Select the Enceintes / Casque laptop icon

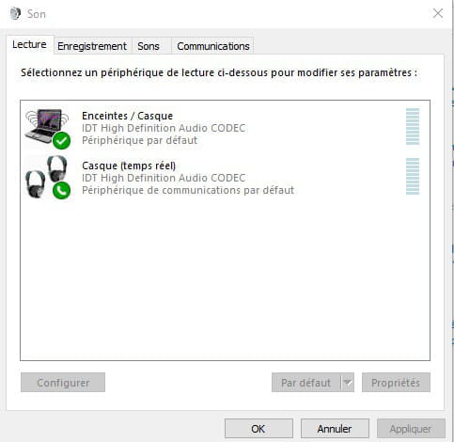click(x=47, y=128)
